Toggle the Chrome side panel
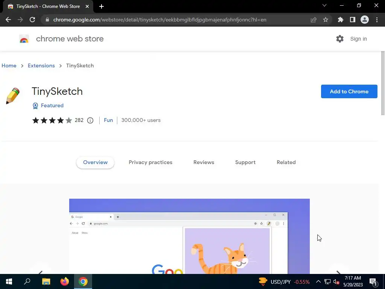This screenshot has width=385, height=289. pos(353,20)
